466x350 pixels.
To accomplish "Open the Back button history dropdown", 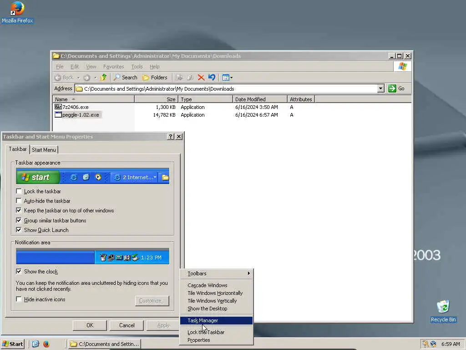I will coord(78,77).
